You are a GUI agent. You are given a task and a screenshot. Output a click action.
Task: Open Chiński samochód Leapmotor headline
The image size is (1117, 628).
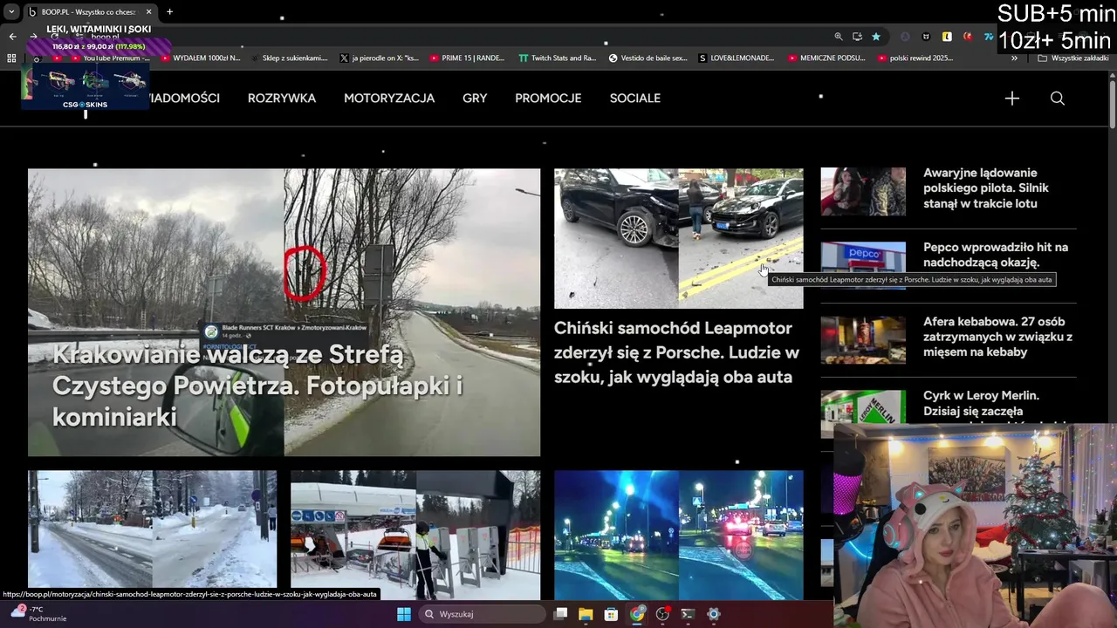coord(677,352)
